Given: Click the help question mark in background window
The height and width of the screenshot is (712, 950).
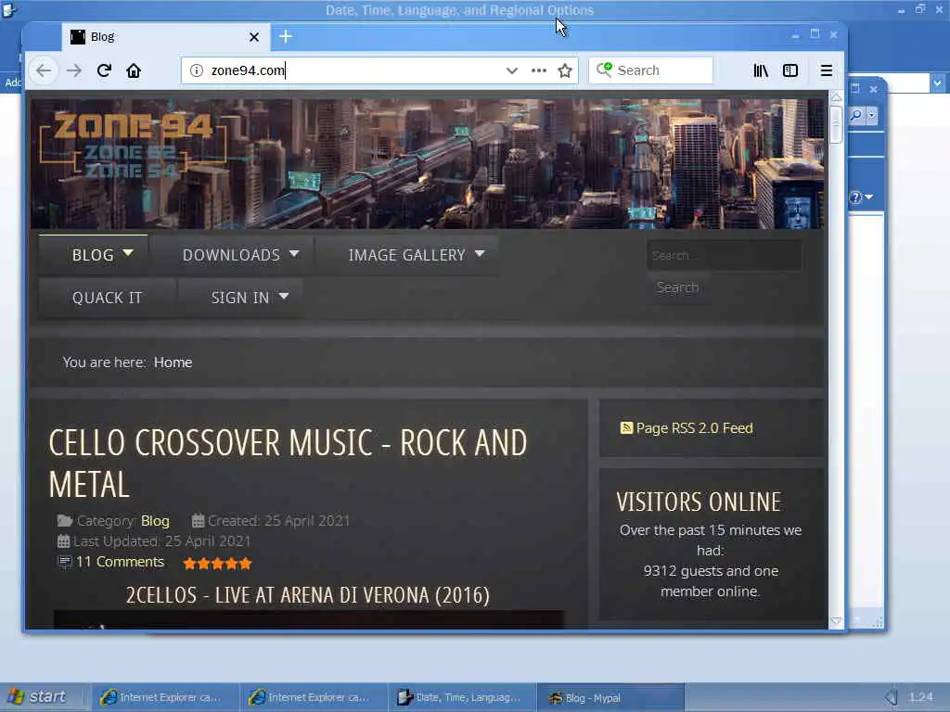Looking at the screenshot, I should [855, 197].
